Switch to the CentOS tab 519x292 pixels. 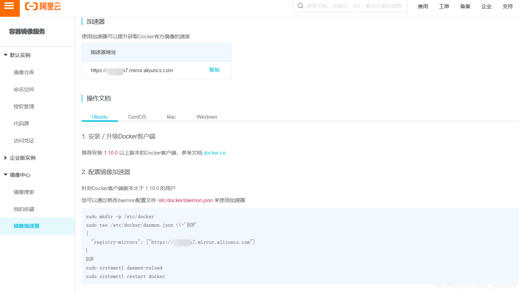click(x=137, y=117)
